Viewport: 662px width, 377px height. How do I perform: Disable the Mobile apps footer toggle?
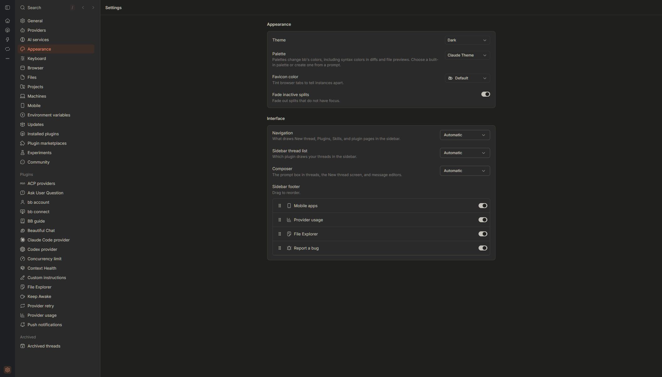483,206
